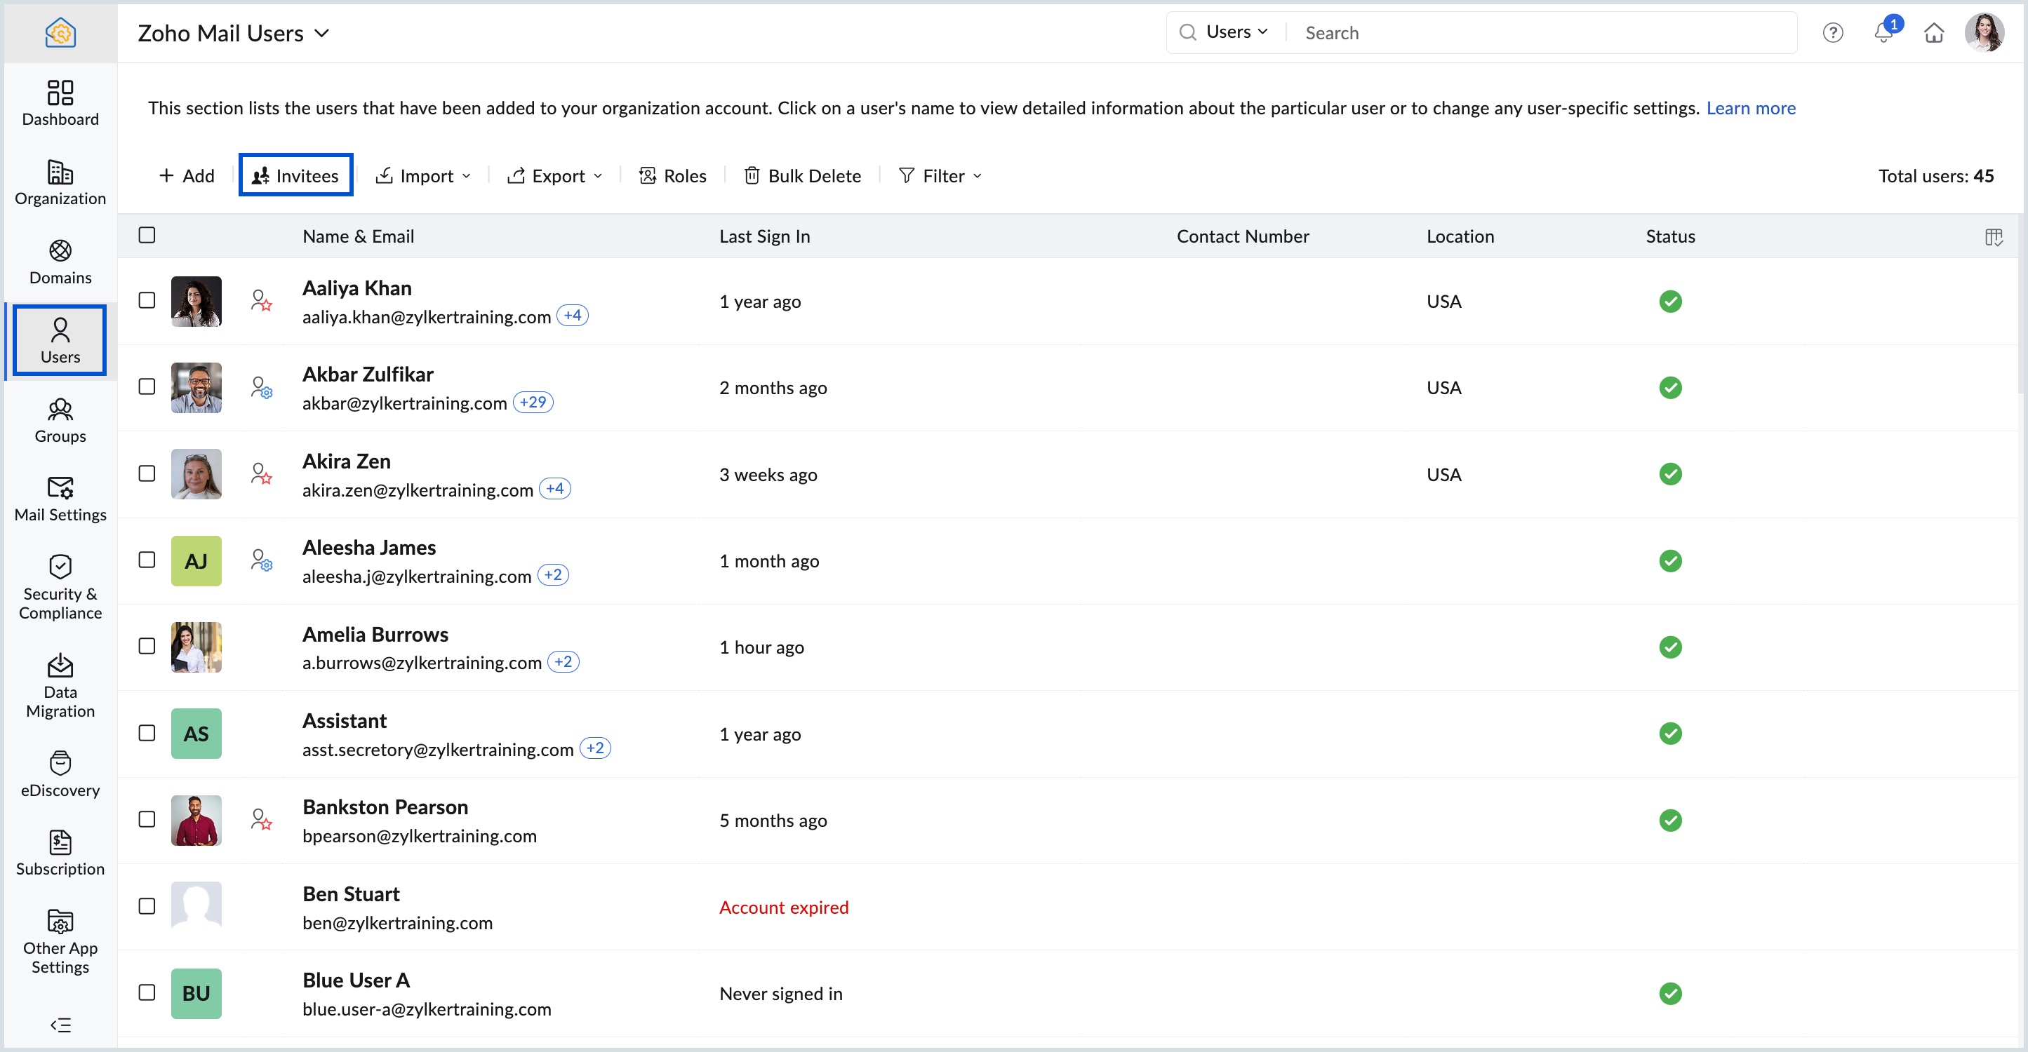Go to the home icon in header
This screenshot has width=2028, height=1052.
click(x=1934, y=33)
